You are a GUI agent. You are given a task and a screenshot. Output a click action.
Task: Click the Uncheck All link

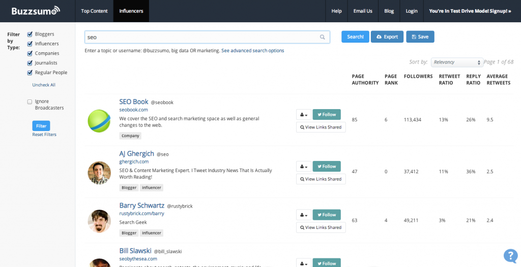coord(44,85)
